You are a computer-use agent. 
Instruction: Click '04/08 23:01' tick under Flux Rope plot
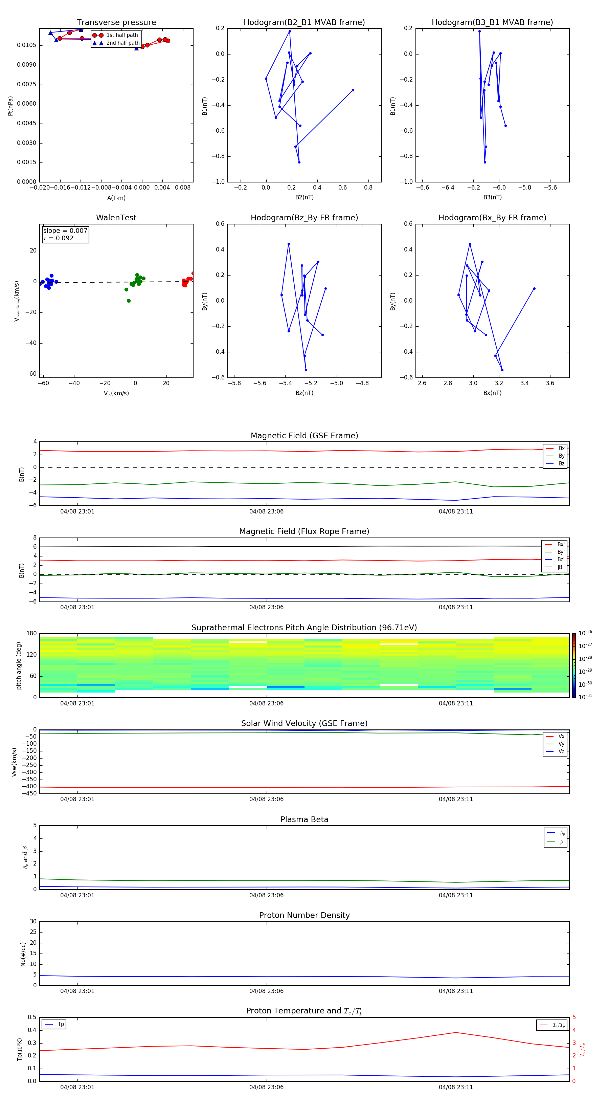(77, 608)
